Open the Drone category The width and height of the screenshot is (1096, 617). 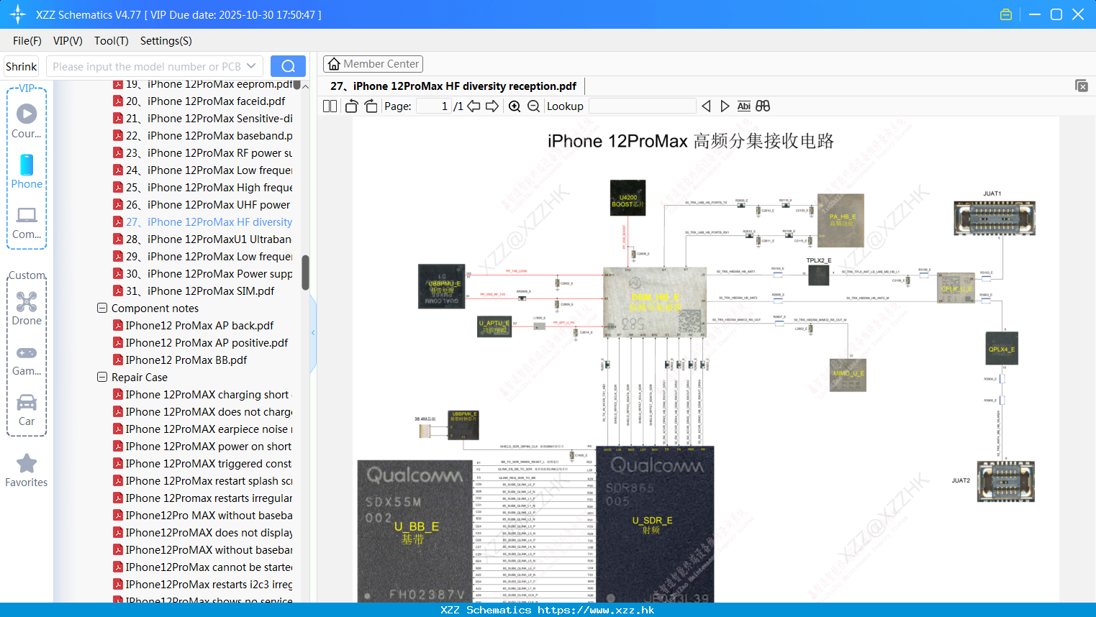(27, 308)
